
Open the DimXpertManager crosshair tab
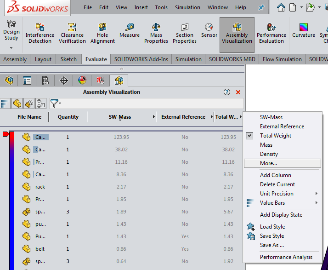(x=63, y=80)
